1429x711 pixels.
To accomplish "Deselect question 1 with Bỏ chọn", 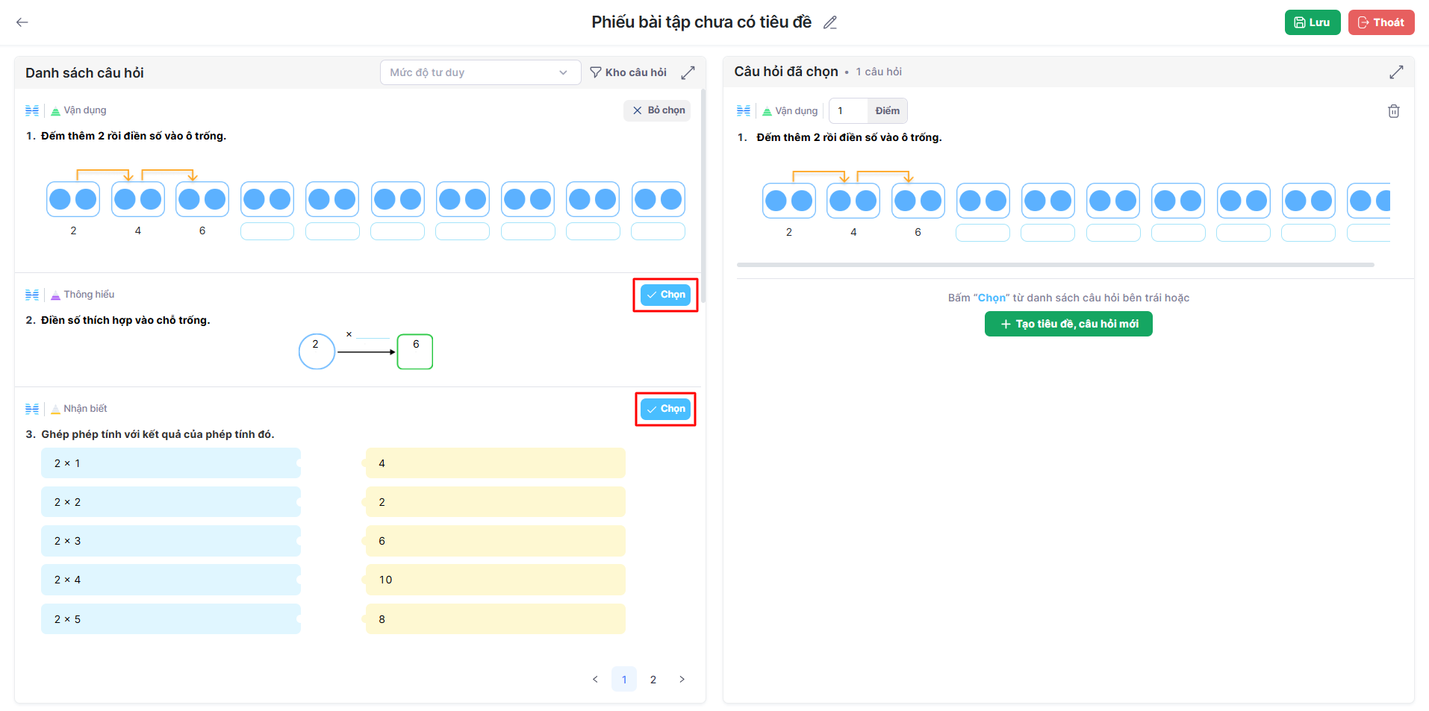I will point(657,110).
